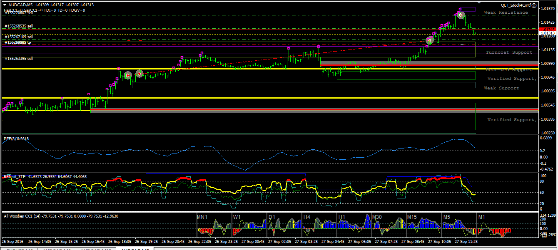Click the D1 timeframe CCI panel
This screenshot has height=250, width=558.
point(284,225)
